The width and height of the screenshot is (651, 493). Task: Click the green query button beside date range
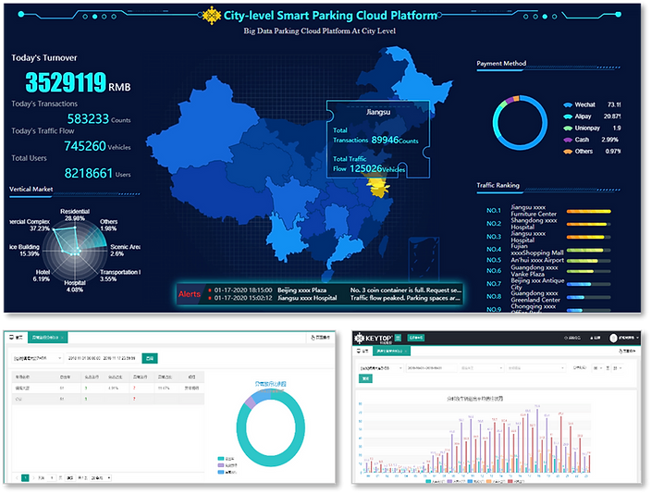pyautogui.click(x=151, y=357)
